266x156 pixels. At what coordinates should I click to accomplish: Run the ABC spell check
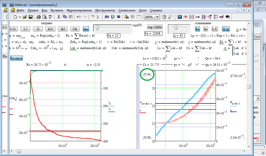(x=50, y=17)
